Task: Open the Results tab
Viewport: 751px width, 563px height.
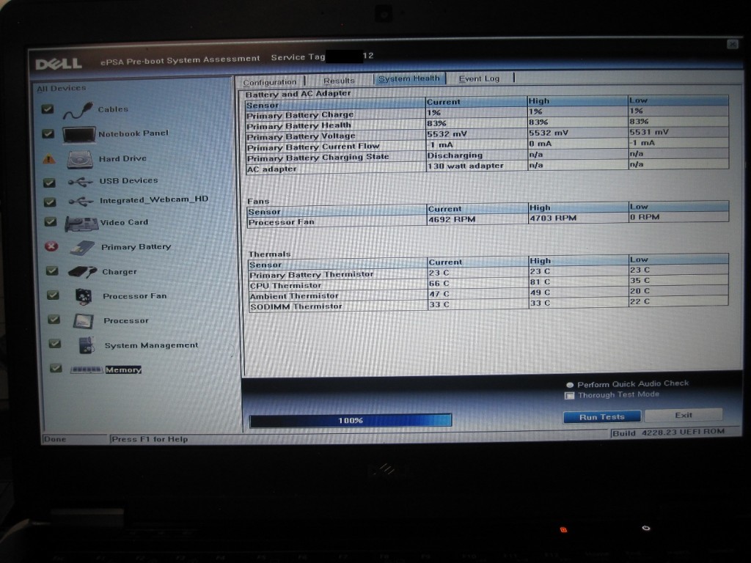Action: pyautogui.click(x=339, y=81)
